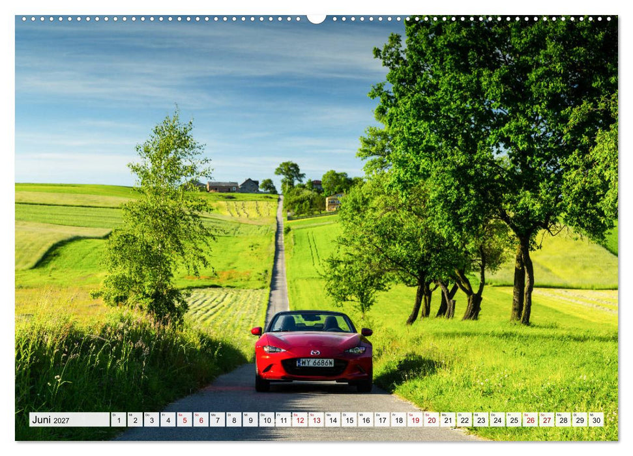This screenshot has height=456, width=633.
Task: Select day 21 in the calendar strip
Action: click(448, 420)
